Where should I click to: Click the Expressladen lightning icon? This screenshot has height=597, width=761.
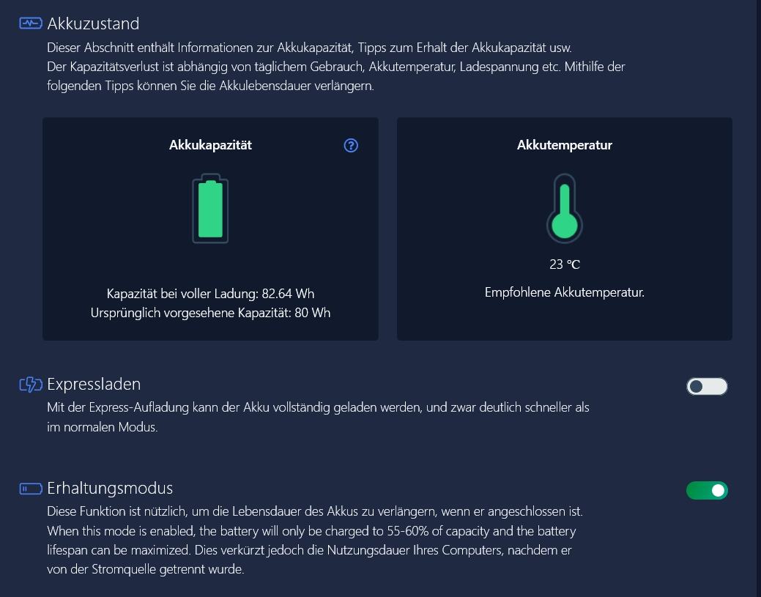(31, 385)
